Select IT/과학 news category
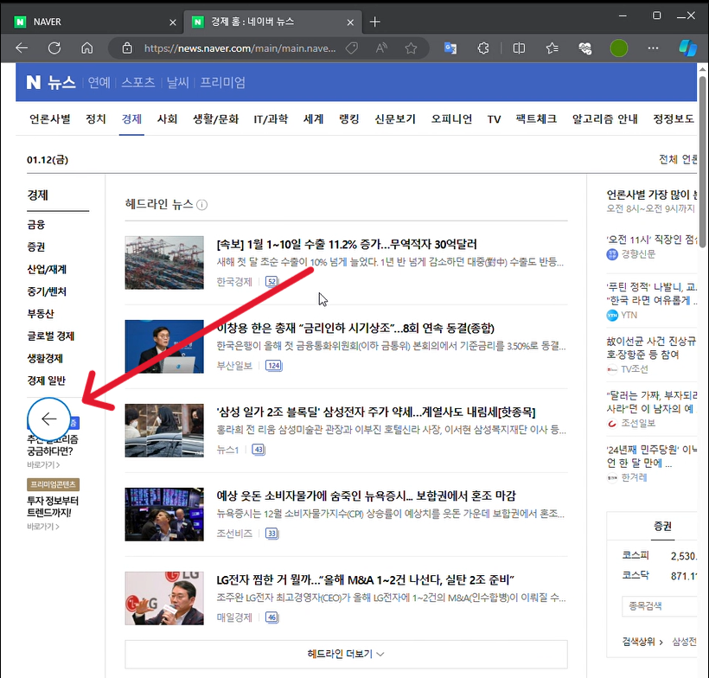Screen dimensions: 709x678 click(271, 119)
